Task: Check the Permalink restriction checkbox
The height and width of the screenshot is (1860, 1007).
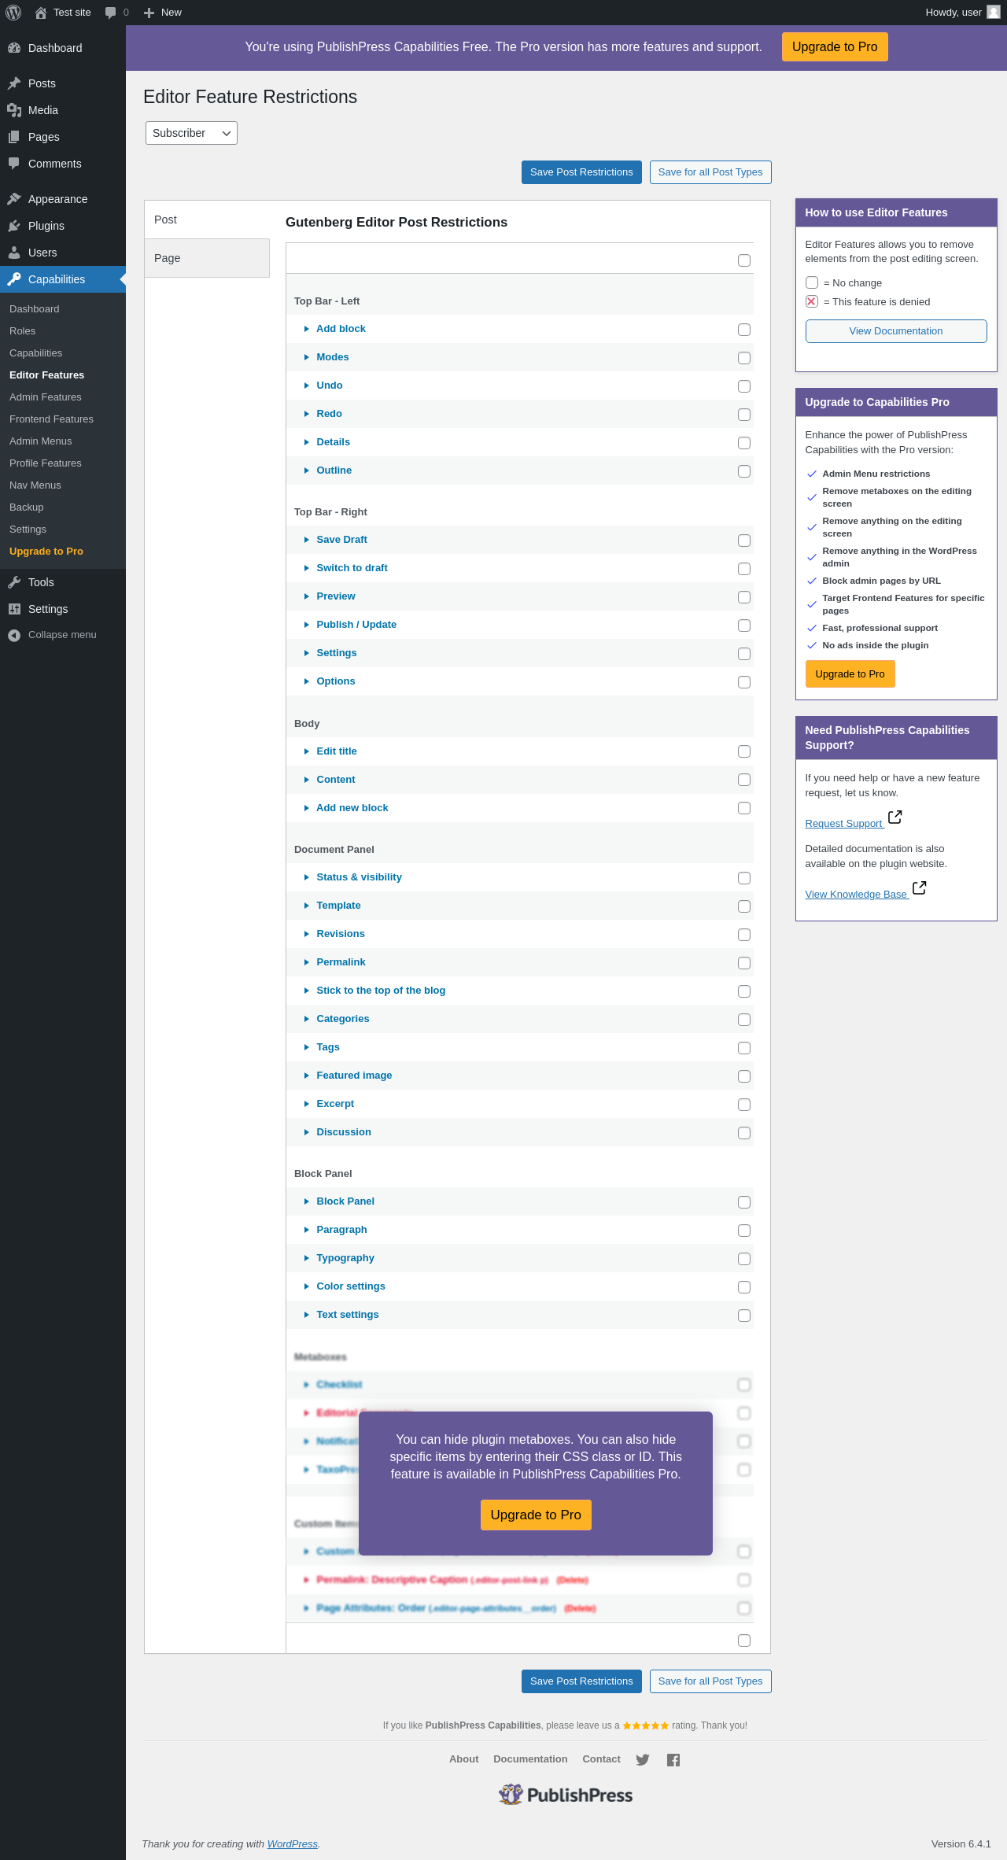Action: click(x=744, y=963)
